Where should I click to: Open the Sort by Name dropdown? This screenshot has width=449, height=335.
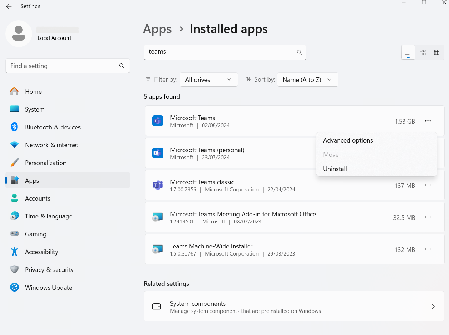(307, 79)
